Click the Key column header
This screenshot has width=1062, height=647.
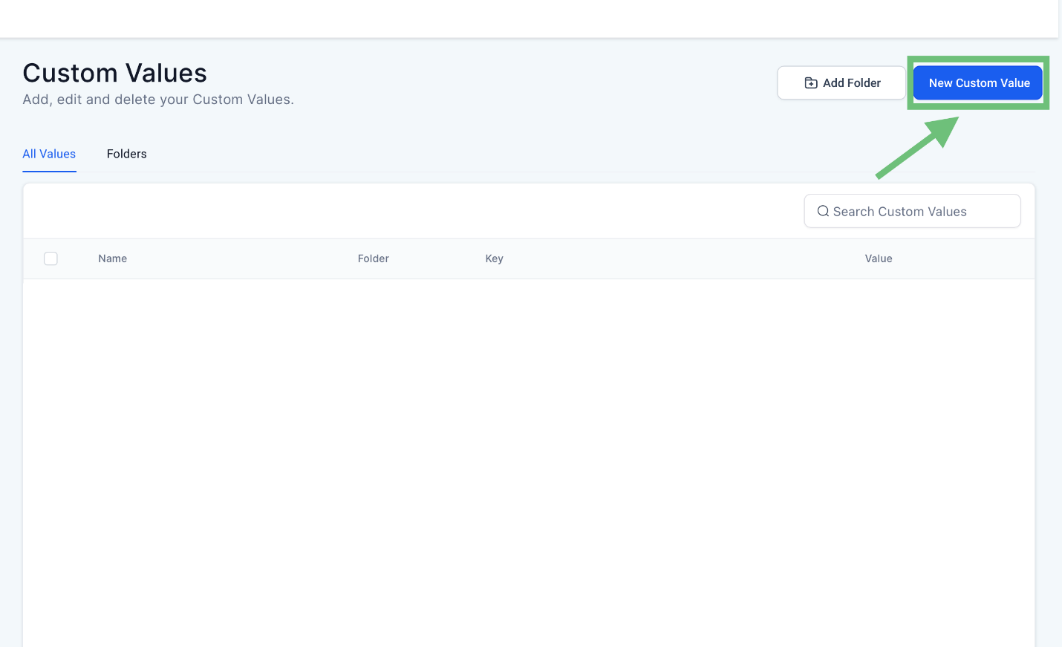coord(495,259)
